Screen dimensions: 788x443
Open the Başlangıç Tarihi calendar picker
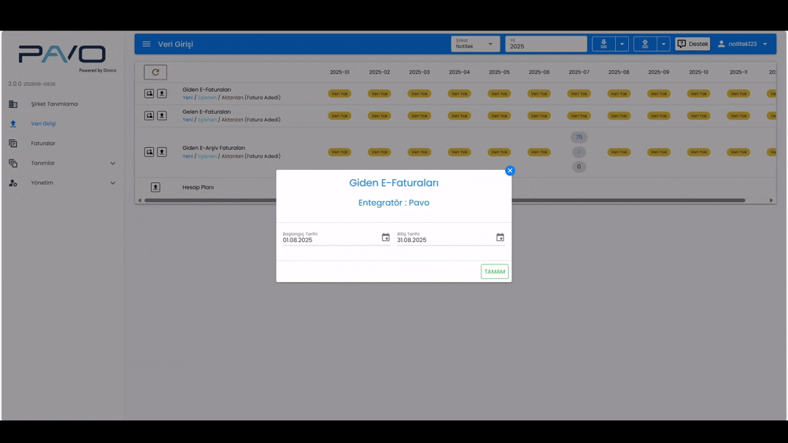point(385,238)
